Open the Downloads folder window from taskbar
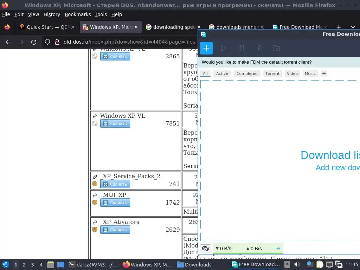The image size is (360, 270). click(194, 265)
